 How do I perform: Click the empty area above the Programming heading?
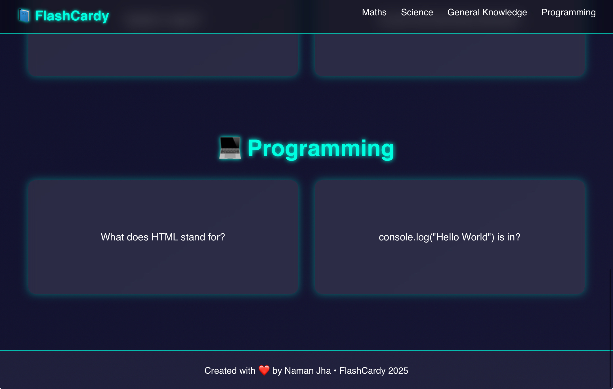pyautogui.click(x=306, y=108)
